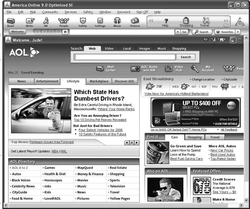Click next story arrow in Top News

click(137, 143)
